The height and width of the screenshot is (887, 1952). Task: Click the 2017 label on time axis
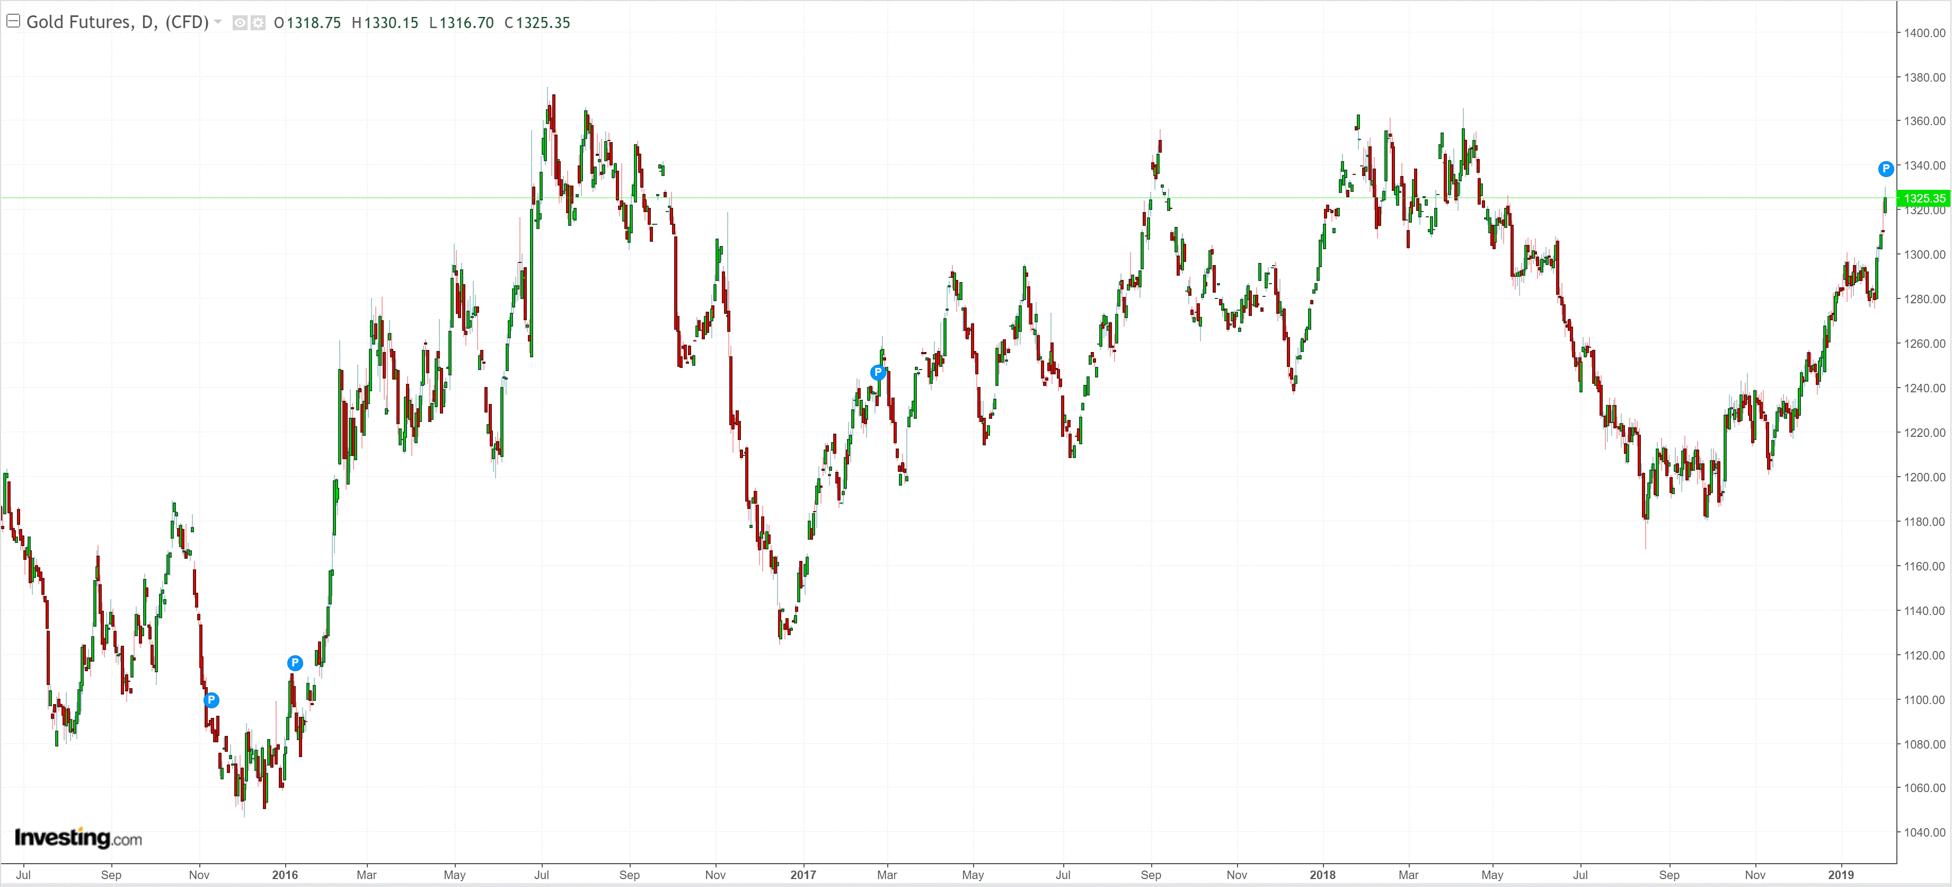tap(803, 875)
